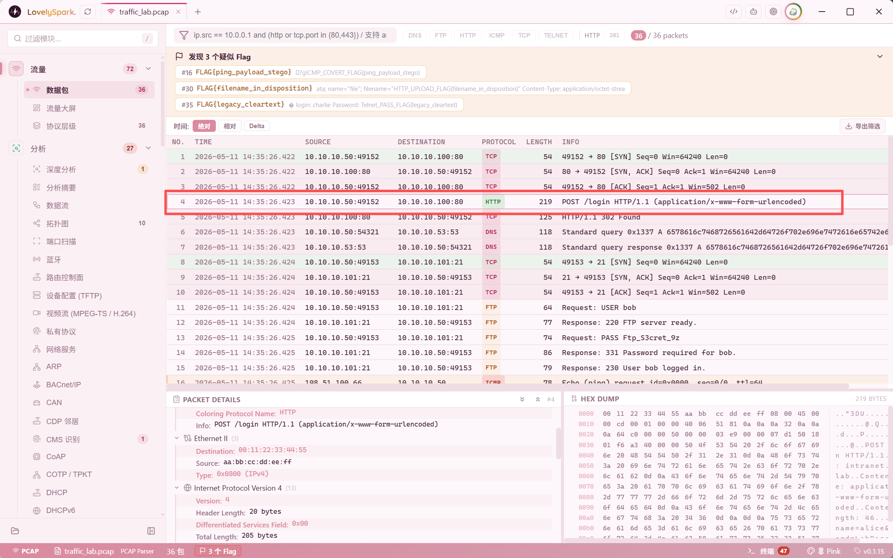Click the 蓝牙 bluetooth icon
The image size is (893, 558).
click(x=37, y=259)
